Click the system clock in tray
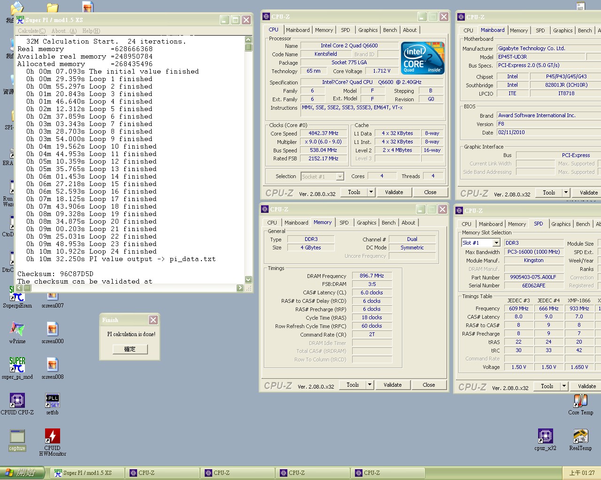 pos(582,473)
